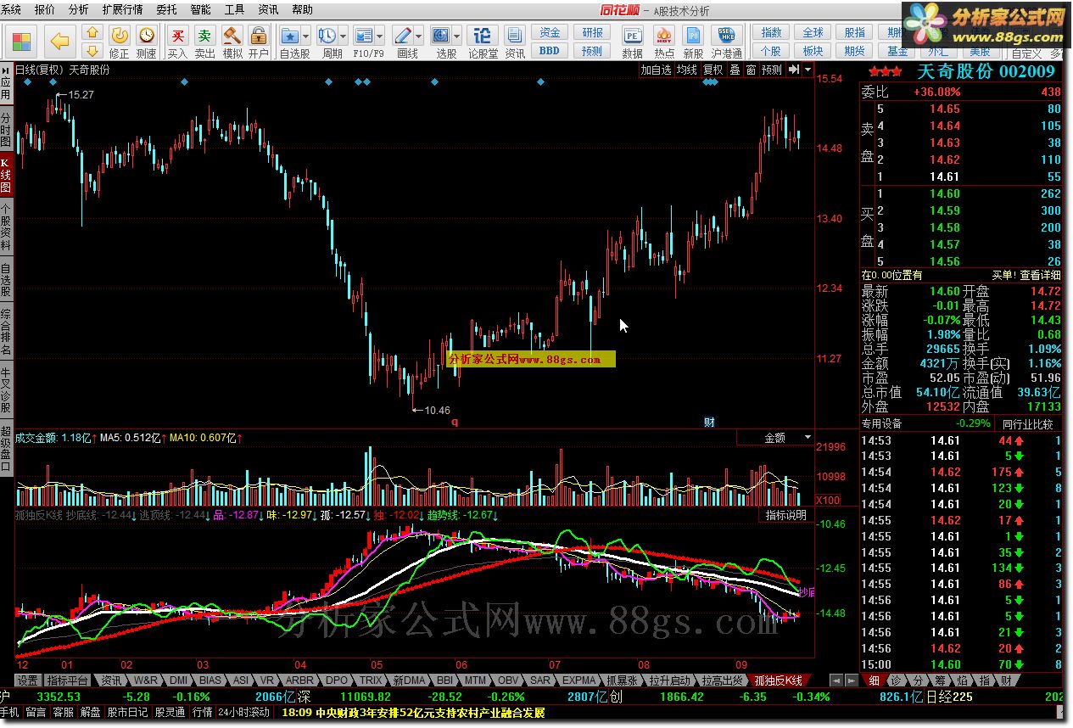Image resolution: width=1073 pixels, height=728 pixels.
Task: Toggle 均线 moving average display
Action: (686, 70)
